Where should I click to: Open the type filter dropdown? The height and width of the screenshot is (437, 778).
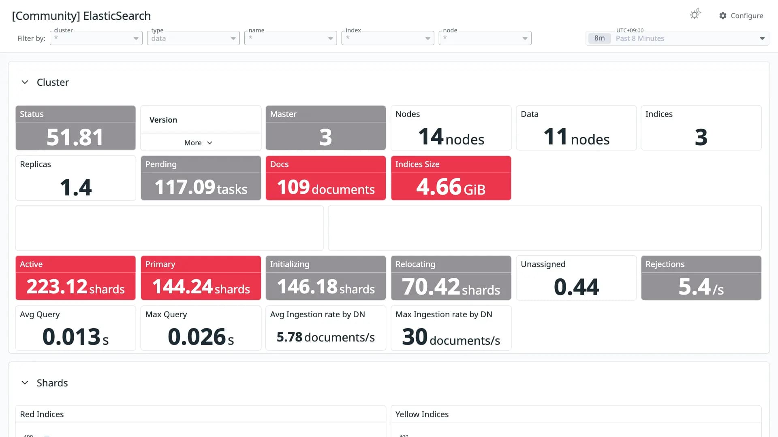[193, 38]
